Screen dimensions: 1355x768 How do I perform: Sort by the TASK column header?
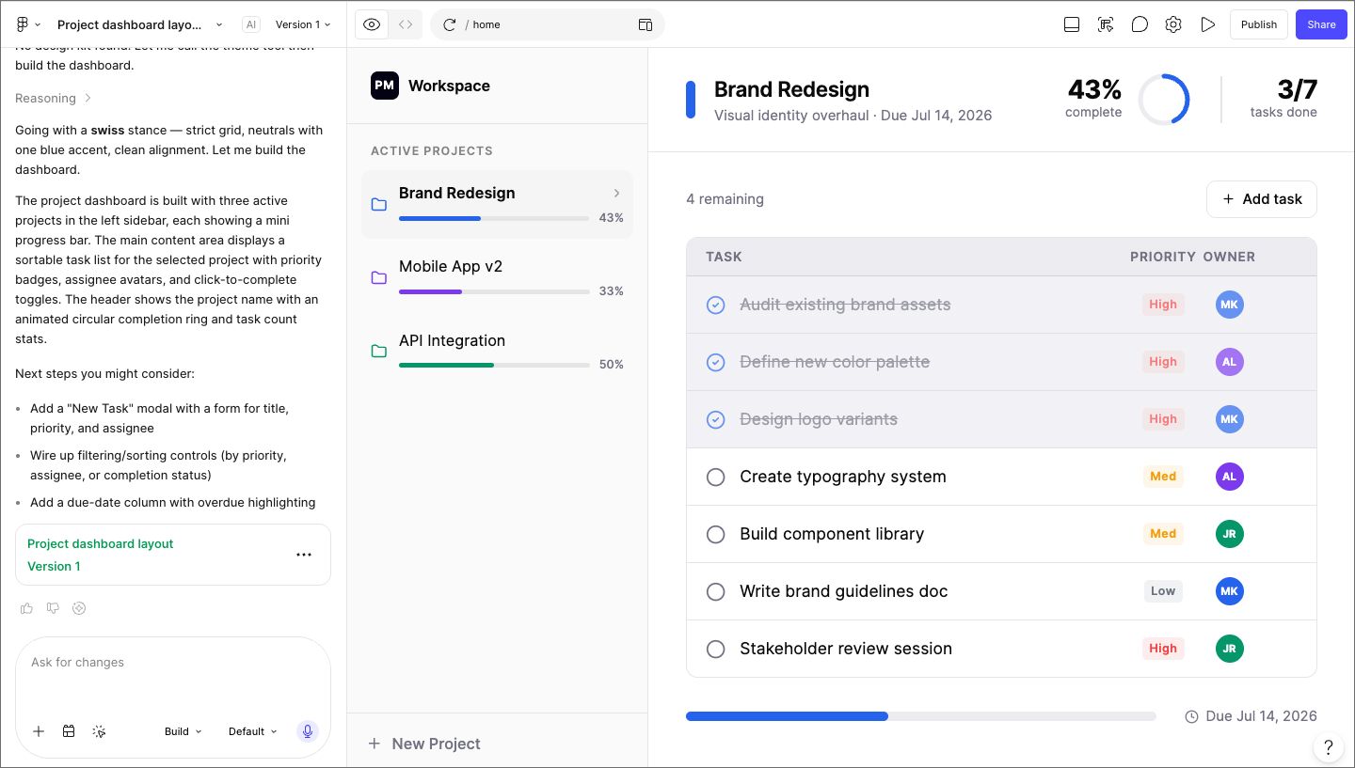point(724,257)
